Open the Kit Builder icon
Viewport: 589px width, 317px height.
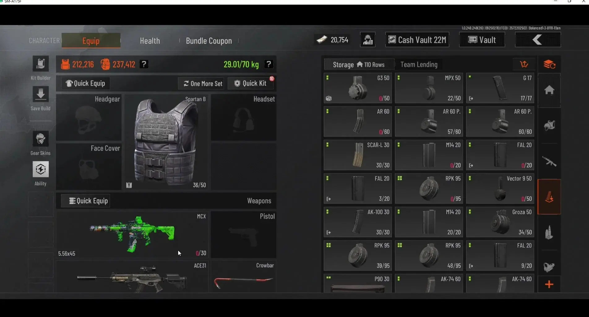pos(41,64)
